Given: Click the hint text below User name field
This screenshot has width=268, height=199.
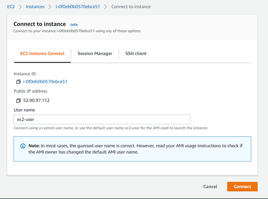Looking at the screenshot, I should pos(111,128).
